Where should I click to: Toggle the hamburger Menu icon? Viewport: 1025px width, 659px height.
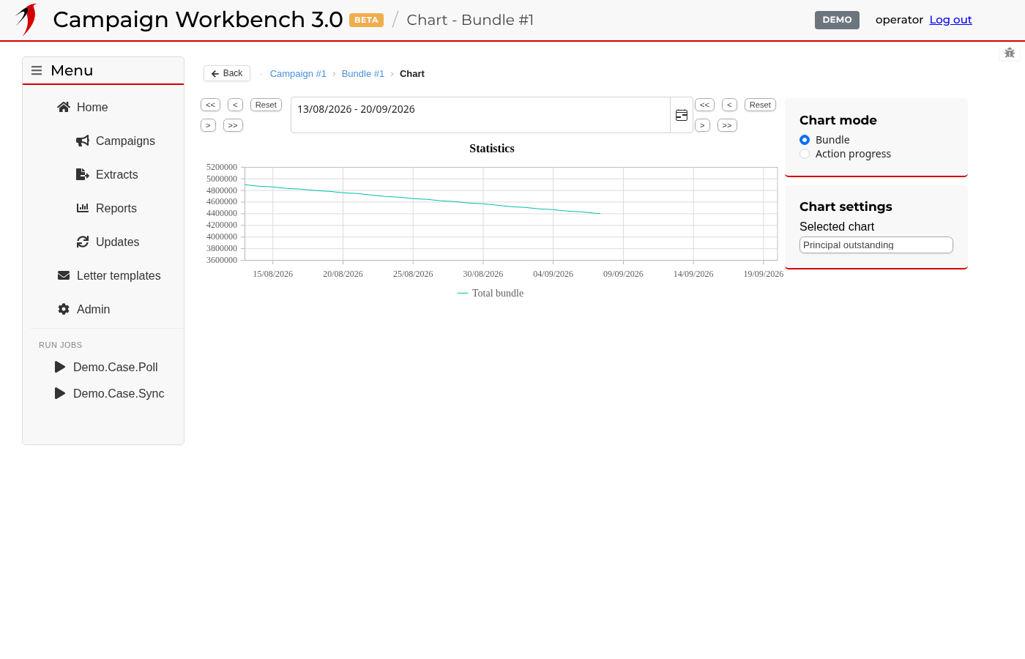tap(37, 70)
